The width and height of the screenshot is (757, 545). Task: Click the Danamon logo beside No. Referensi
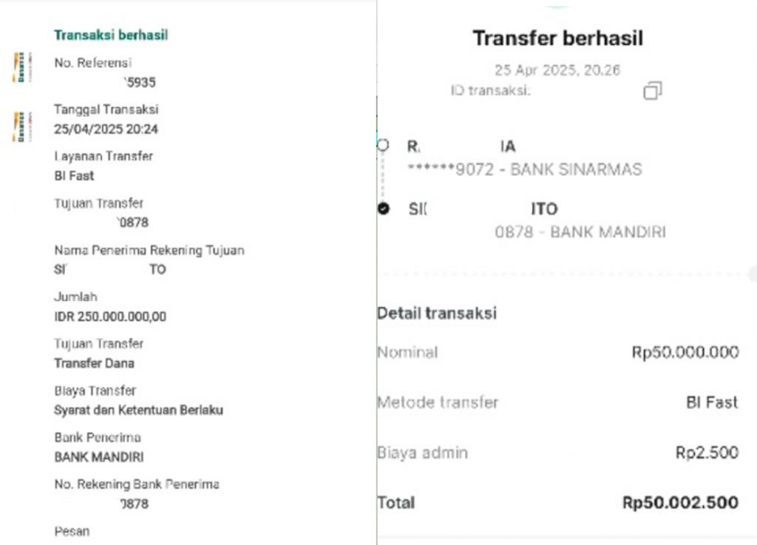click(x=21, y=67)
